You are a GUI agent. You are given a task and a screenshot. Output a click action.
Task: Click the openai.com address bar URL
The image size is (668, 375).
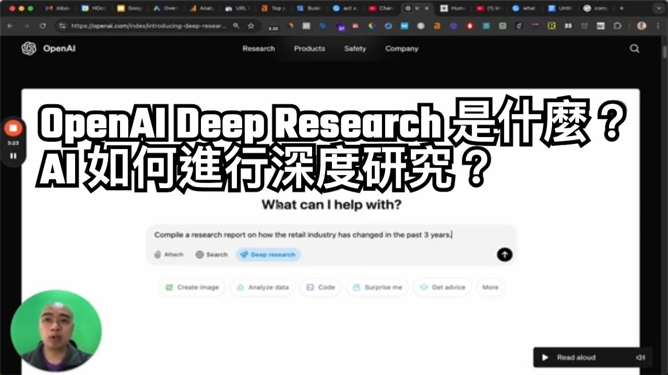click(x=149, y=26)
